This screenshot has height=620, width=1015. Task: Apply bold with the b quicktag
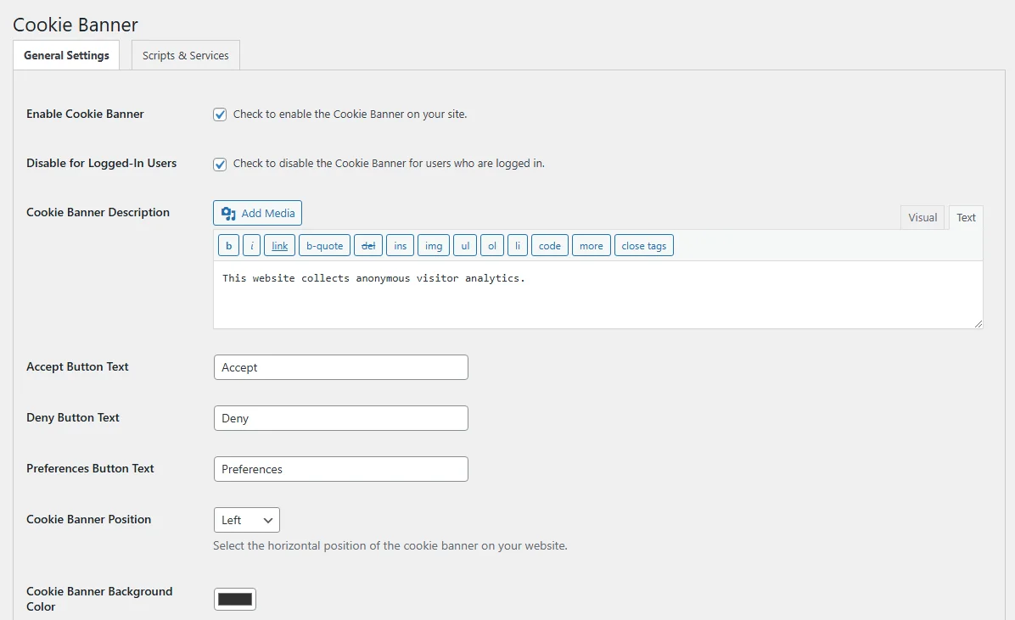[228, 246]
